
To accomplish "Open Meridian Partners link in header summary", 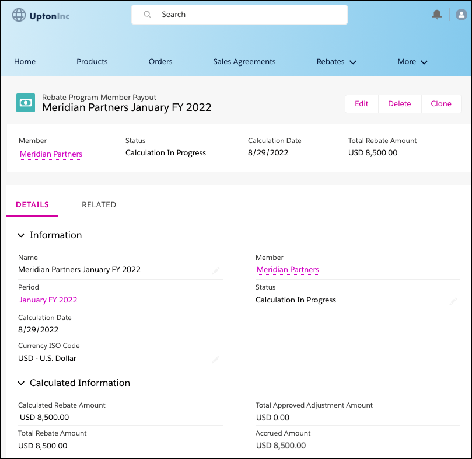I will pyautogui.click(x=51, y=154).
